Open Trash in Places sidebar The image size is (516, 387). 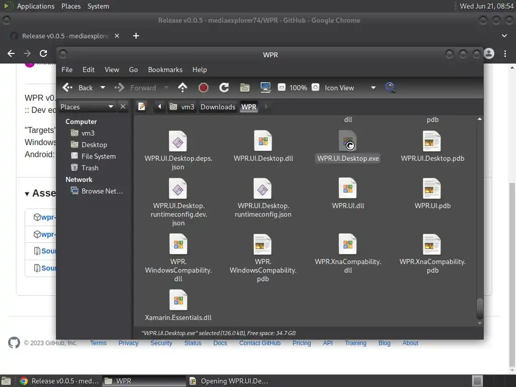tap(90, 167)
